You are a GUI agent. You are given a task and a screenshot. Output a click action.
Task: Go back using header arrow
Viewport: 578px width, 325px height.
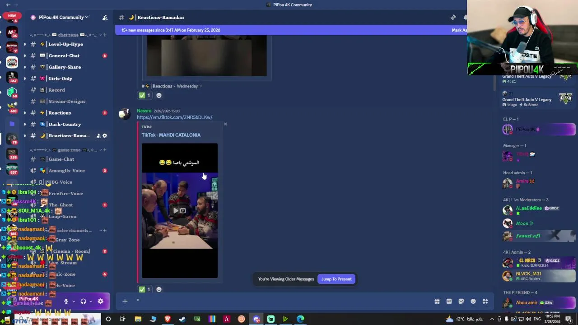8,5
